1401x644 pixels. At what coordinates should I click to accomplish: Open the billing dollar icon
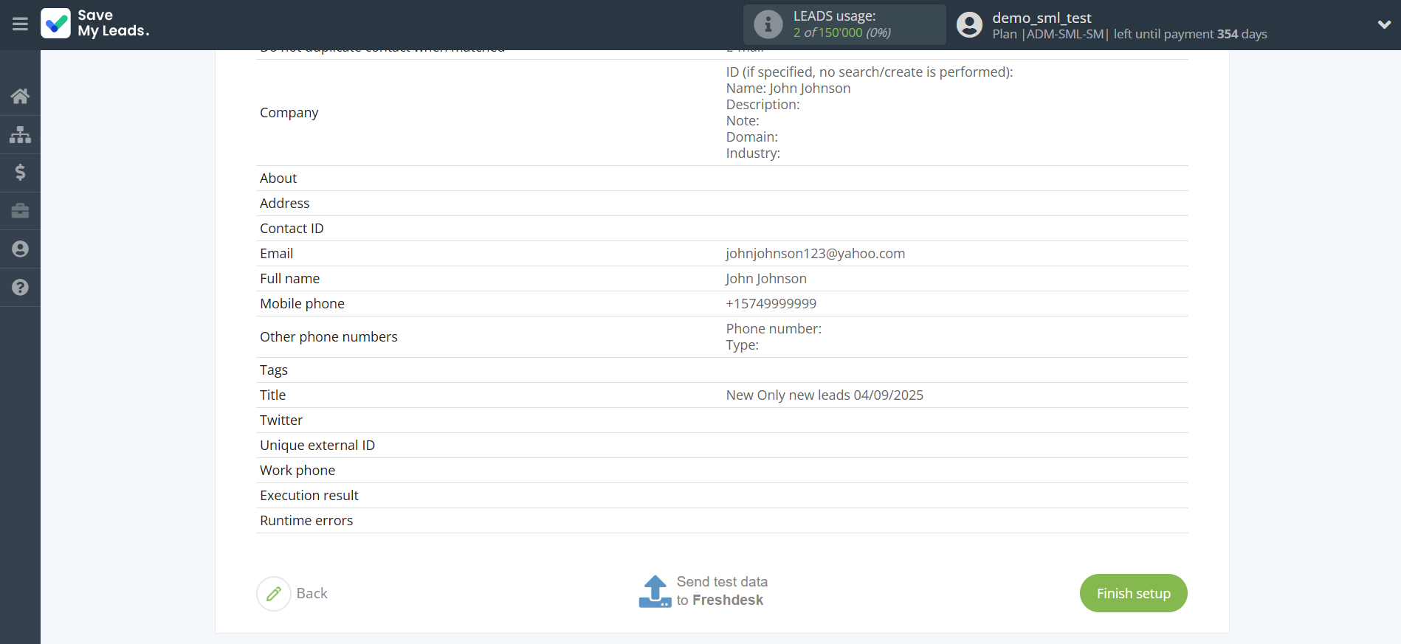coord(20,173)
